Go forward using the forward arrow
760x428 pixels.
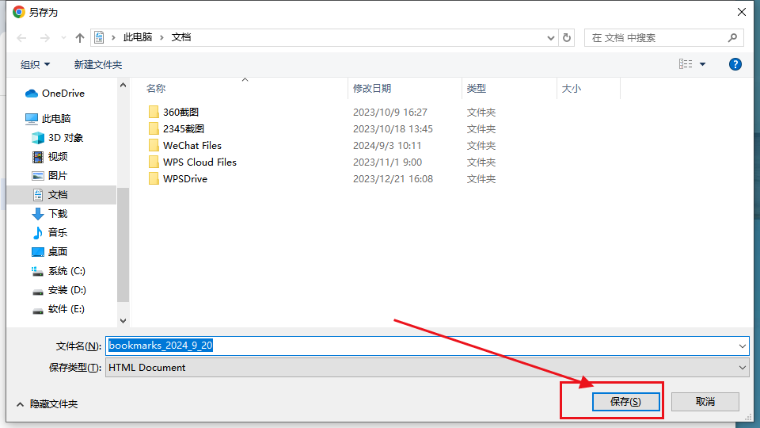click(44, 38)
